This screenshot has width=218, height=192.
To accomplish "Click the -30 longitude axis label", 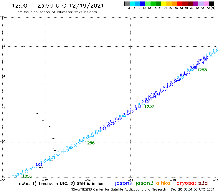I will point(3,180).
